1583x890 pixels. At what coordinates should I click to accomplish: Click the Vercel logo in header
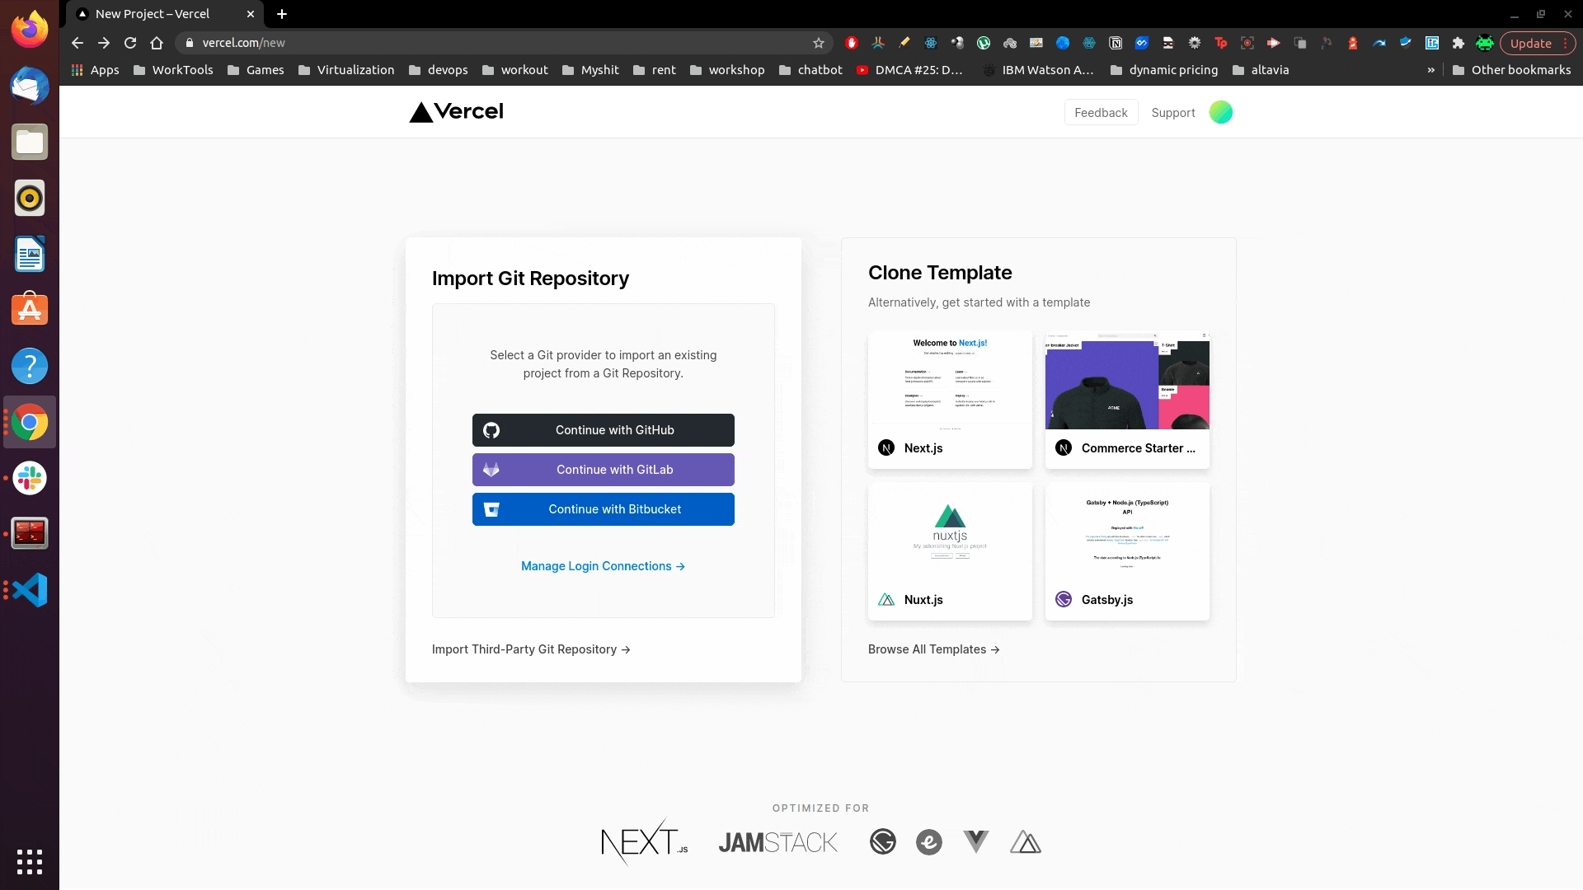(x=456, y=112)
